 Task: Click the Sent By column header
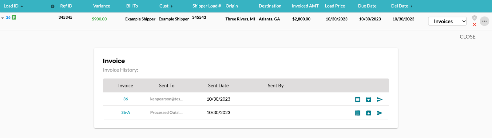coord(276,86)
